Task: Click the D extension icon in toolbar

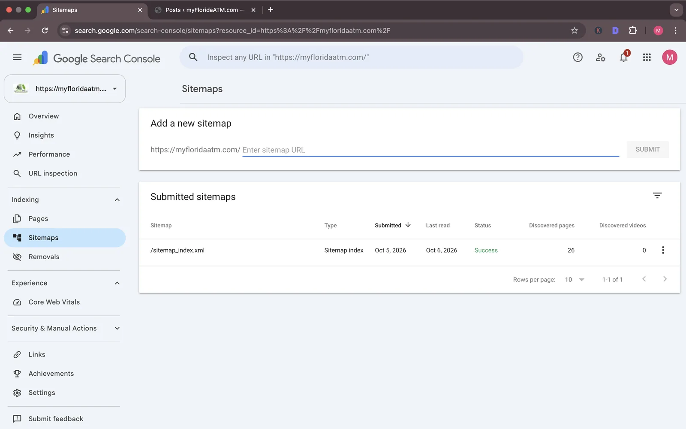Action: pos(615,30)
